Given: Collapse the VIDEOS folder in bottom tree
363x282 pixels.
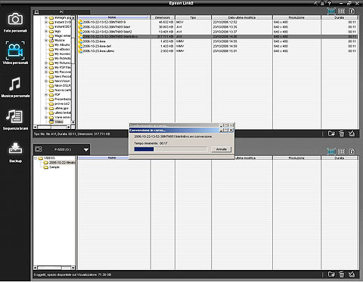Looking at the screenshot, I should (36, 158).
